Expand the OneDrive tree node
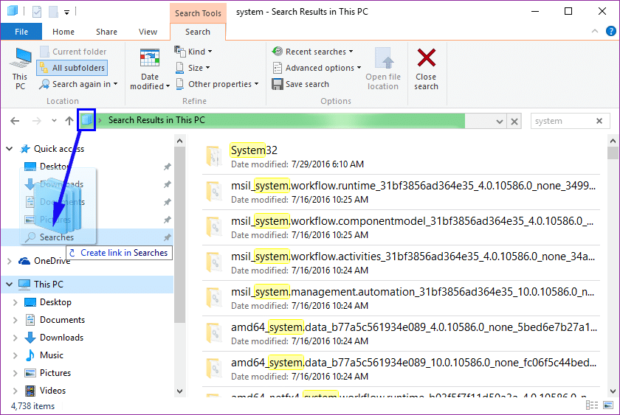 tap(10, 261)
